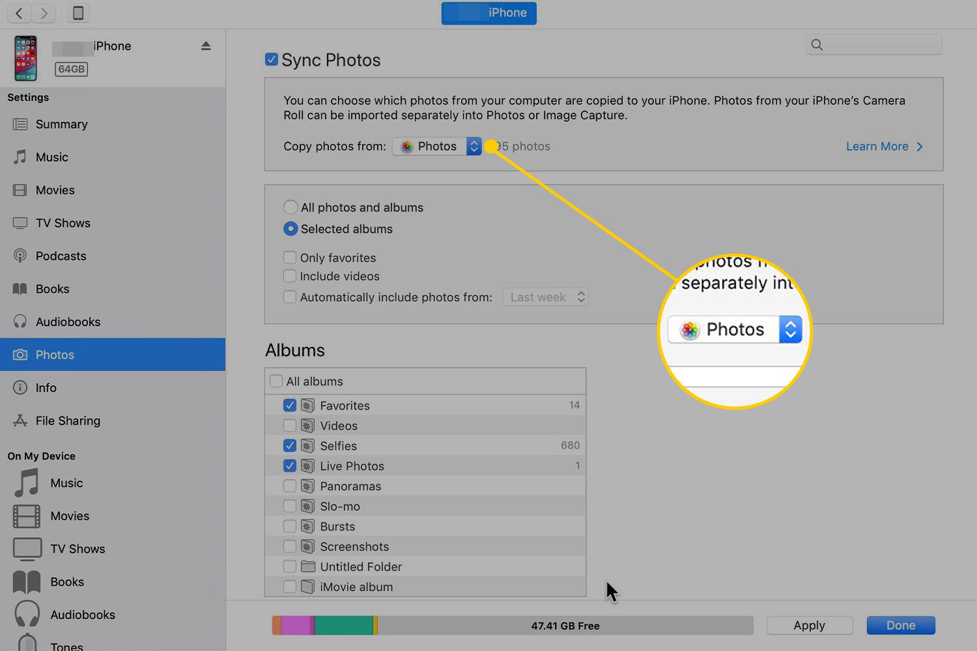Open Audiobooks under On My Device
Image resolution: width=977 pixels, height=651 pixels.
tap(113, 615)
